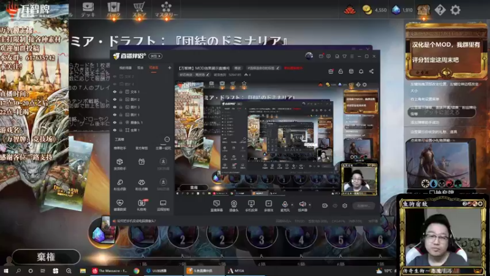The image size is (490, 276).
Task: Open Windows Start menu
Action: point(6,270)
